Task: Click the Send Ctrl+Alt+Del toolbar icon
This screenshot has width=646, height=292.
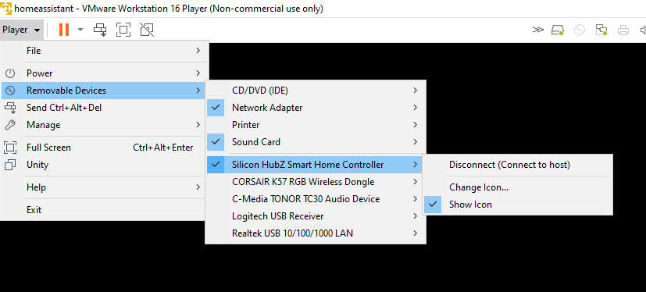Action: click(100, 30)
